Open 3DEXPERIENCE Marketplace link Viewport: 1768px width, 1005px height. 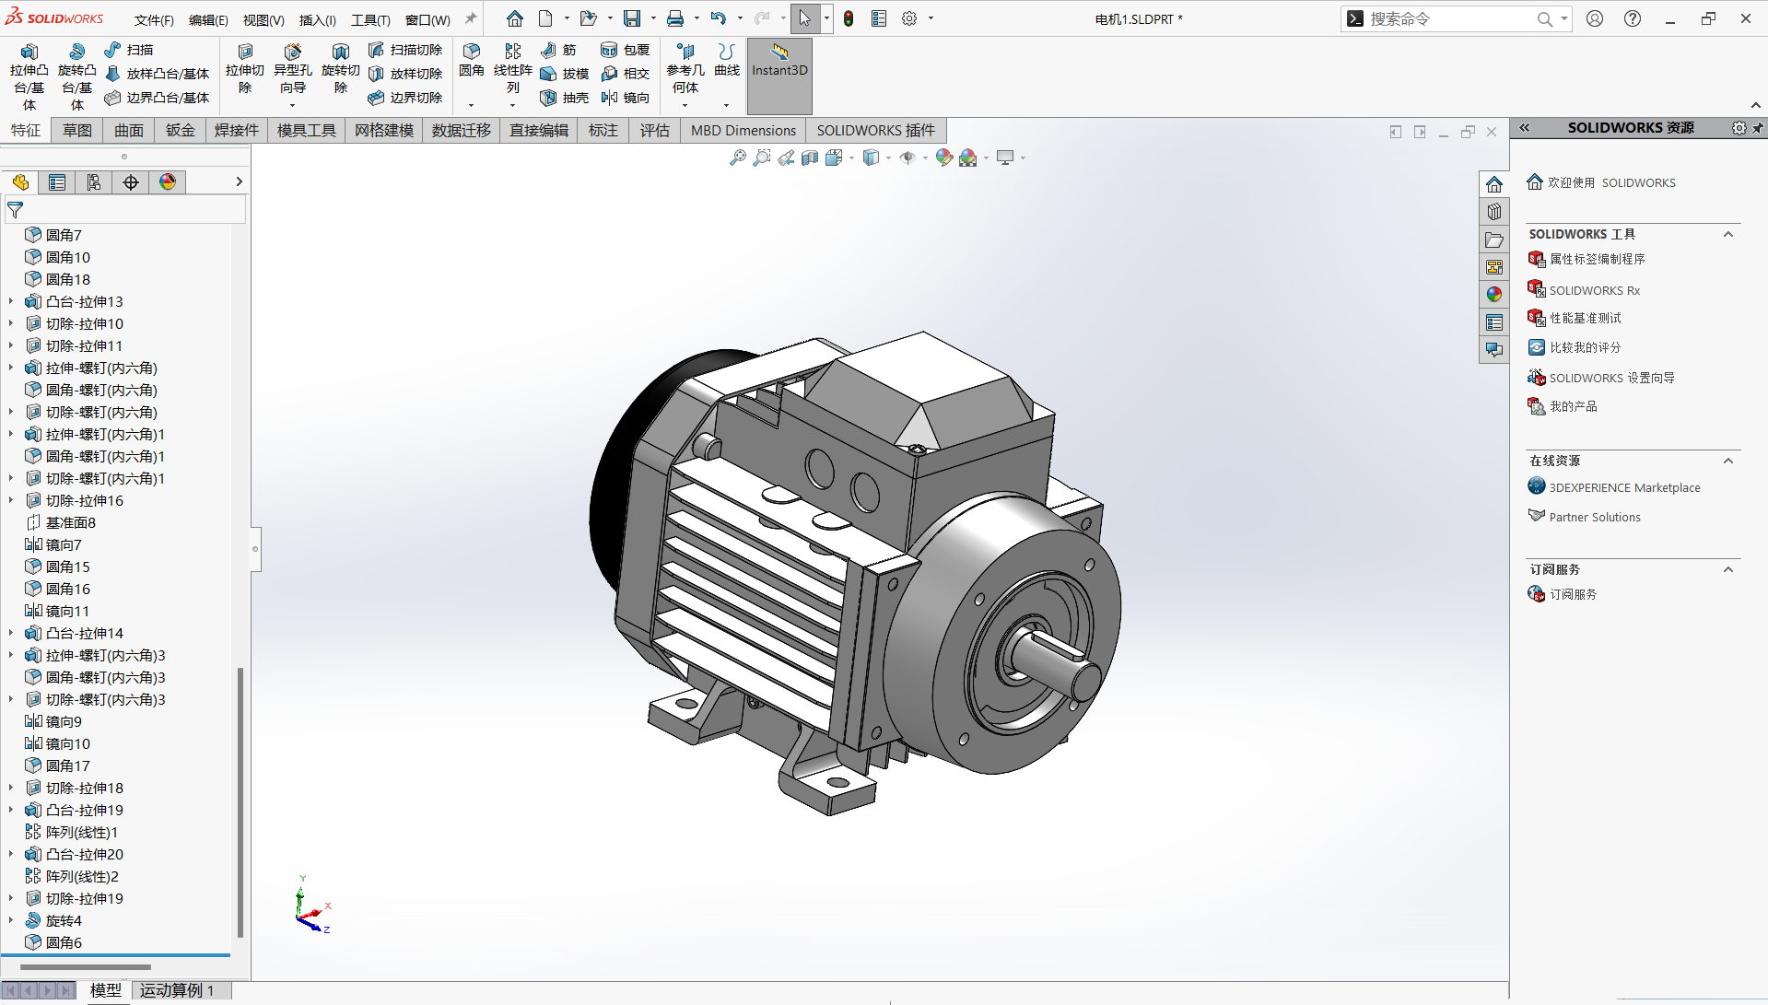click(x=1624, y=487)
